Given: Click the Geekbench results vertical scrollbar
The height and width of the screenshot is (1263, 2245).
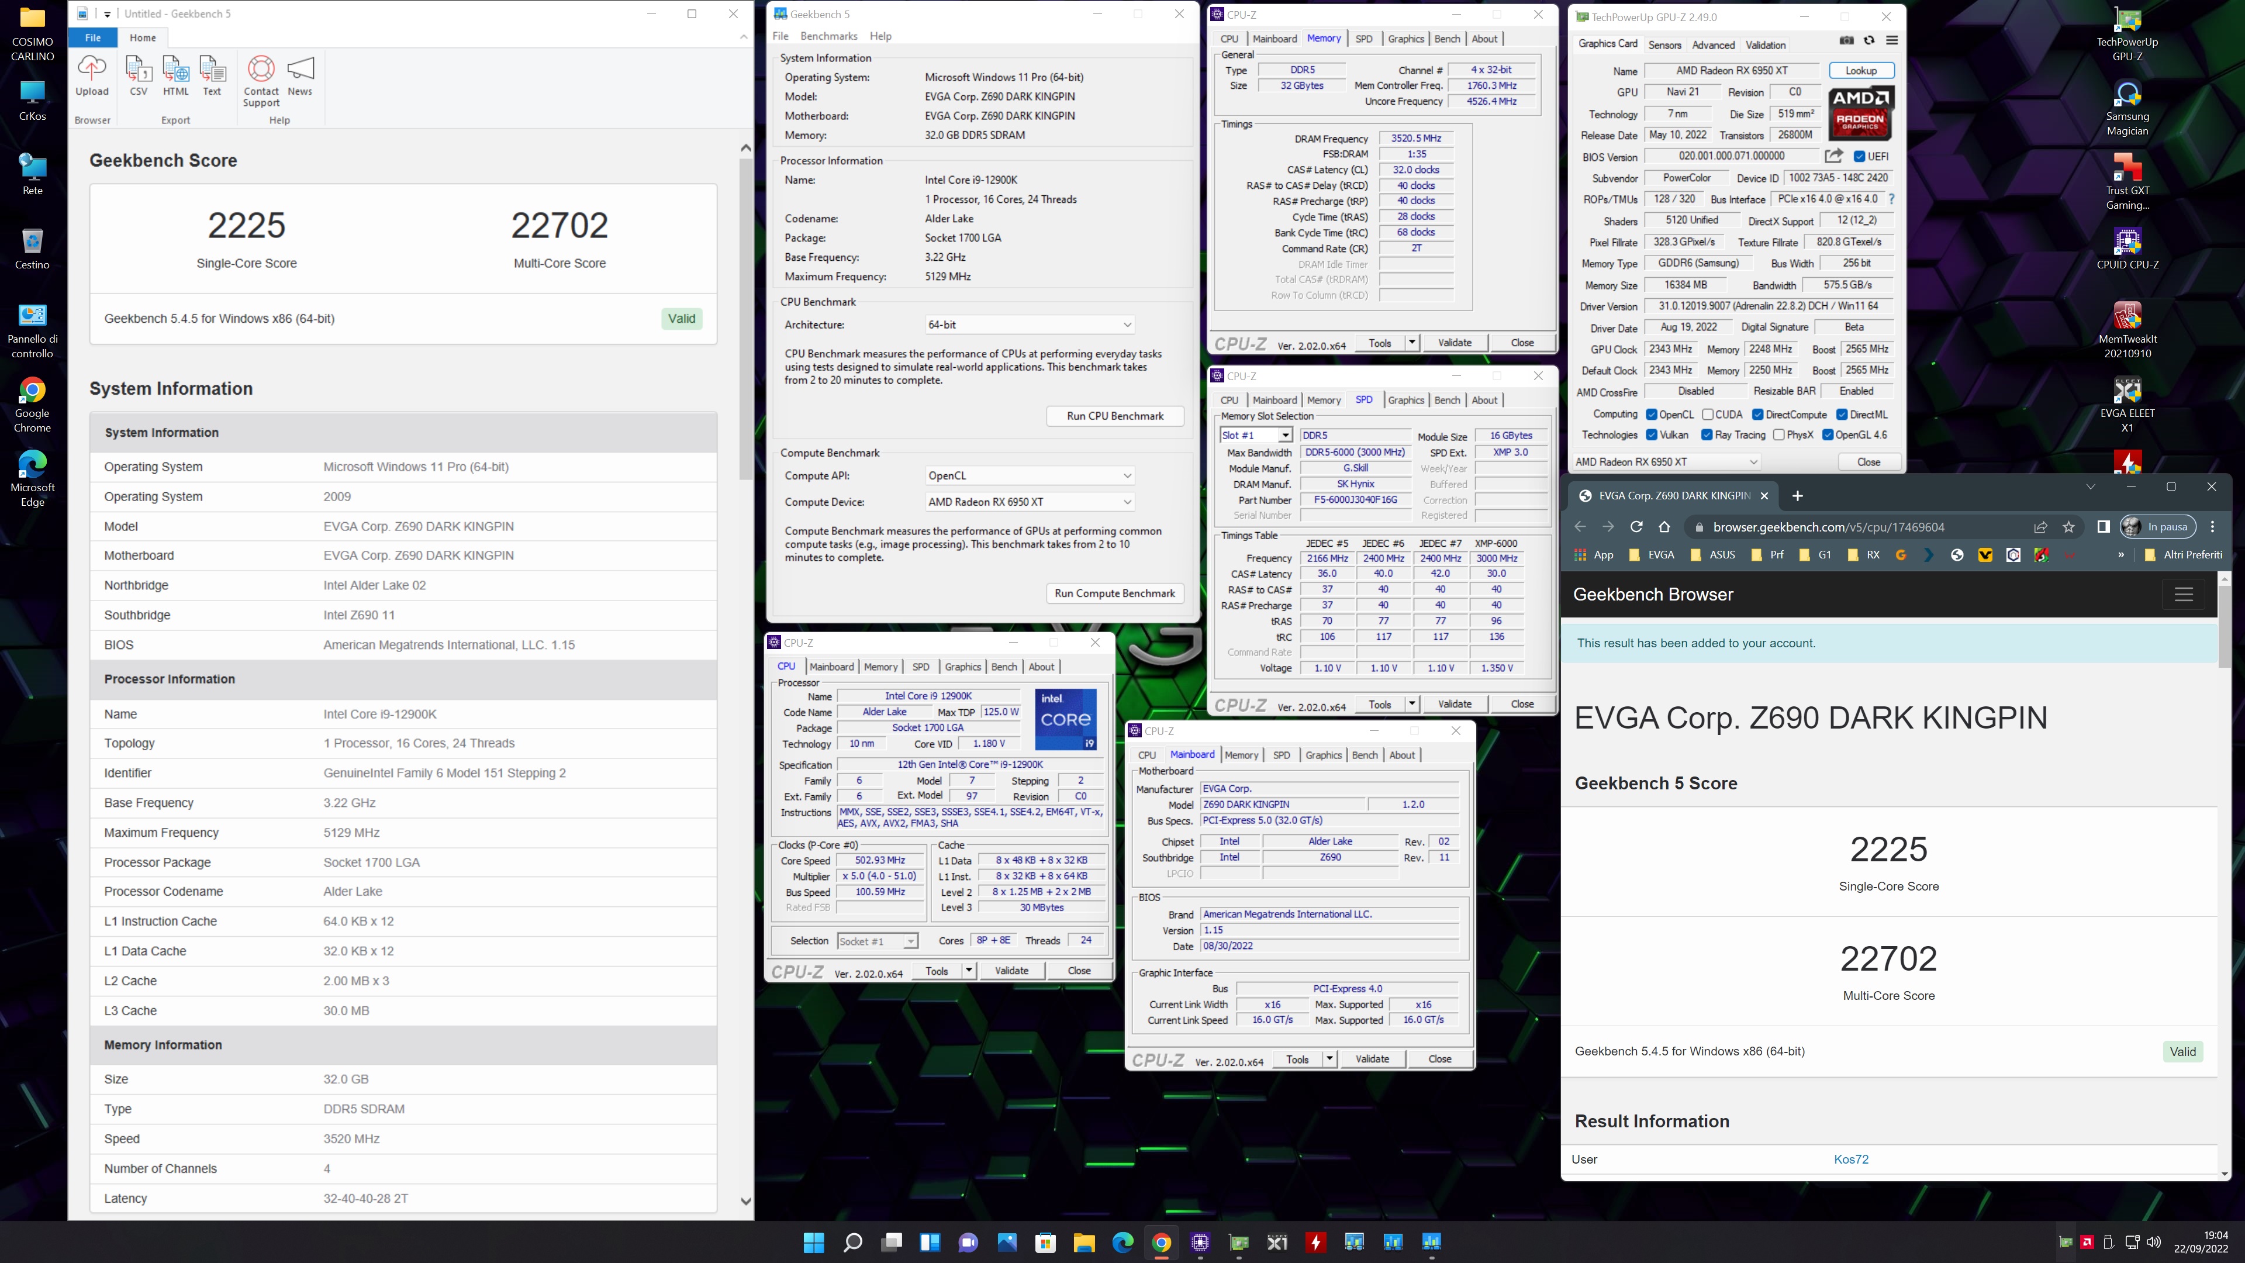Looking at the screenshot, I should click(745, 318).
